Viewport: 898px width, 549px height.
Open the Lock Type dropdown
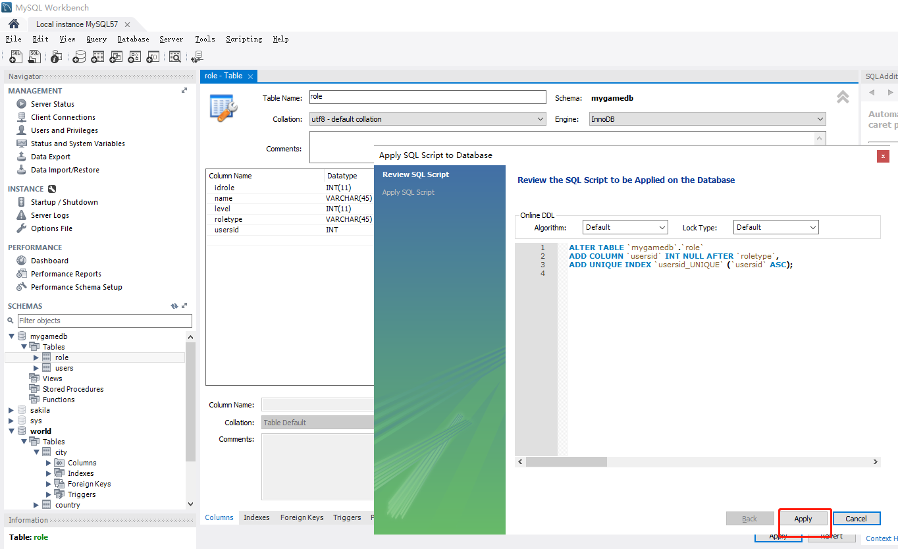pos(776,227)
